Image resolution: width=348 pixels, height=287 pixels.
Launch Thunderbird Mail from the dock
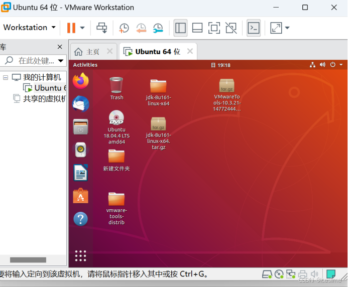click(x=80, y=104)
